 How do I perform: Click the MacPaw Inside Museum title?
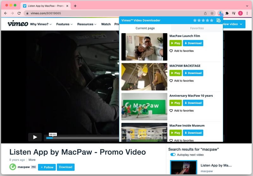tap(187, 125)
